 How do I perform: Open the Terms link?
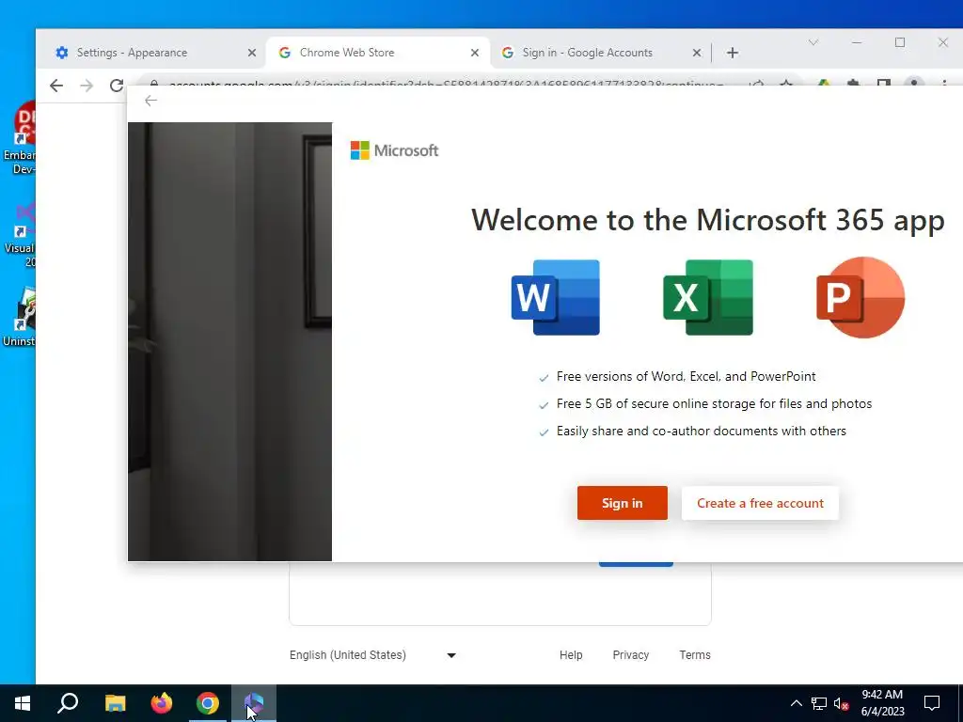[x=695, y=655]
